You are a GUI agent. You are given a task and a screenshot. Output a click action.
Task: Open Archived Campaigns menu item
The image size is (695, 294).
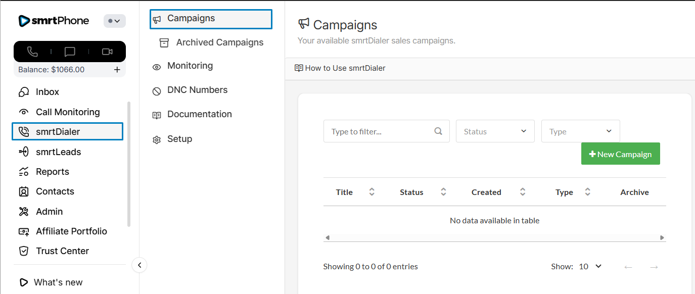219,42
